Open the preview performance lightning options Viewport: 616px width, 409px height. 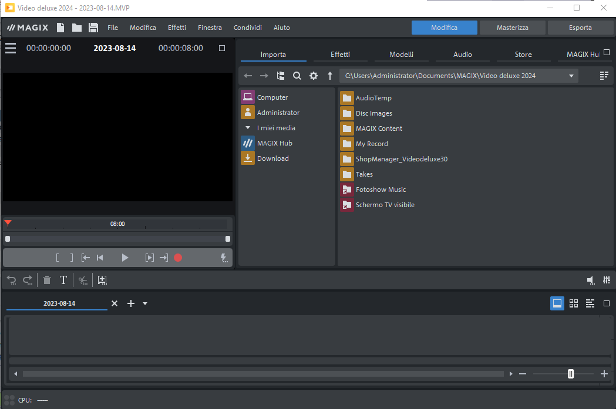coord(224,258)
